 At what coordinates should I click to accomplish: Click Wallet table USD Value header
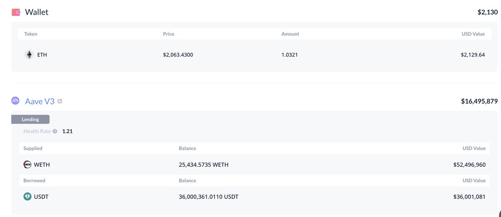pyautogui.click(x=473, y=34)
